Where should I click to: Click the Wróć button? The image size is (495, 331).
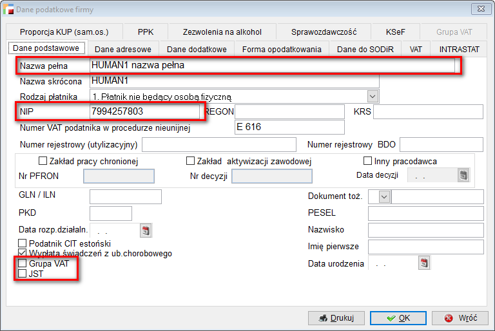click(460, 318)
